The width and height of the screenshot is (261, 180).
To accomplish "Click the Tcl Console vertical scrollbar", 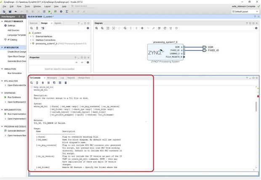I will pyautogui.click(x=256, y=106).
